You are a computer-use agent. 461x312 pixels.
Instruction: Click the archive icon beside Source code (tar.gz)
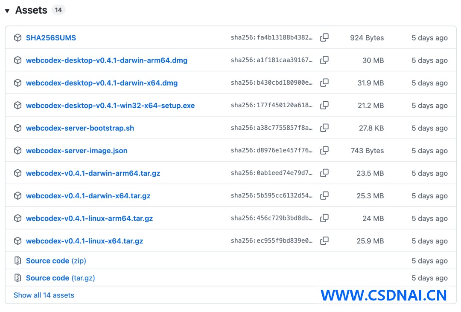click(18, 278)
